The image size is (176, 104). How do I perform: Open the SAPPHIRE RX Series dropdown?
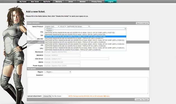pyautogui.click(x=78, y=26)
